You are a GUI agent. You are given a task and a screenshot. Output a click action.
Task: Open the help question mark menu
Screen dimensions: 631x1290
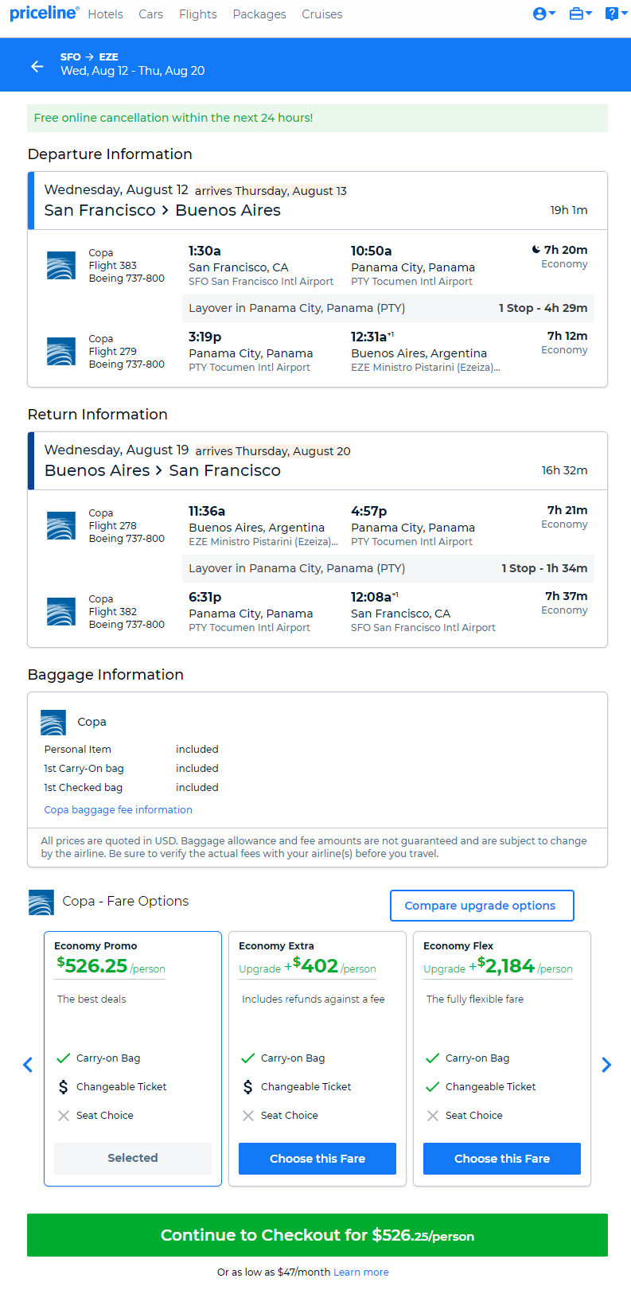point(612,14)
